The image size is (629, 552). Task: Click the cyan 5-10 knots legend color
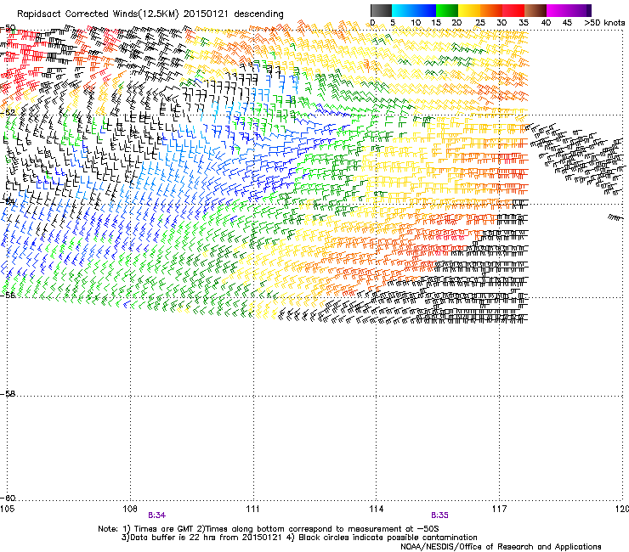403,10
